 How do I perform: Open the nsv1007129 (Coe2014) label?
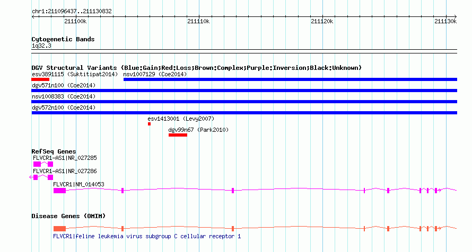coord(155,74)
